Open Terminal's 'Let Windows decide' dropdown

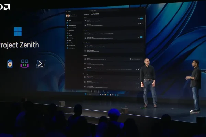tap(136, 59)
